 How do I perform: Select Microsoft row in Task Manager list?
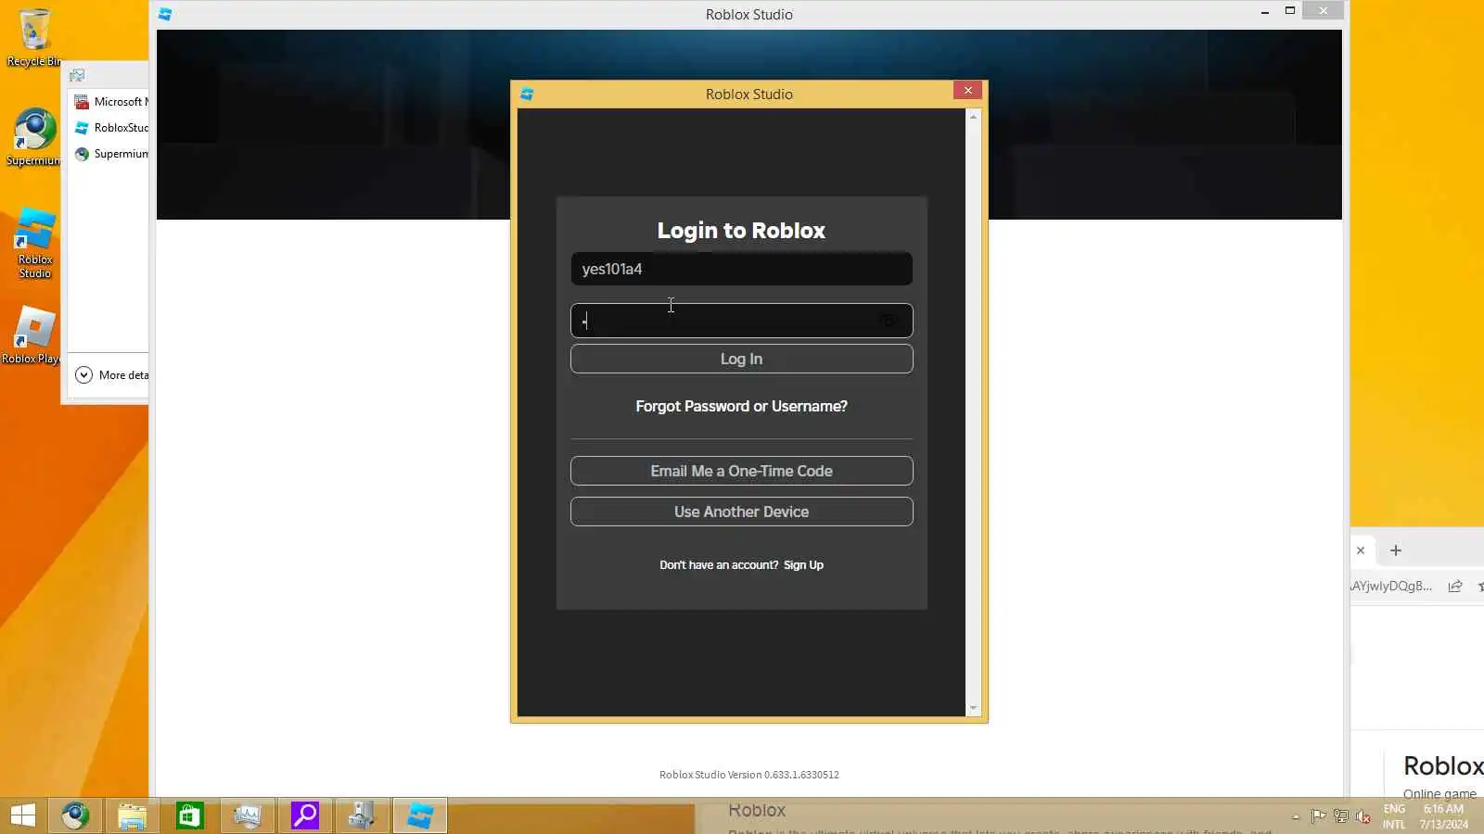pos(109,102)
